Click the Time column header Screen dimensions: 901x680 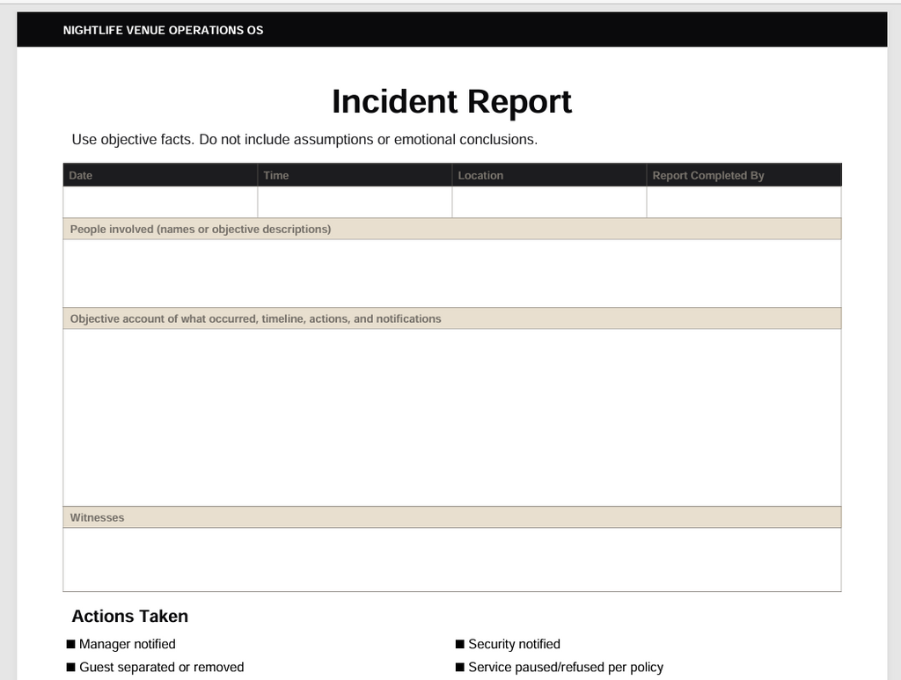pyautogui.click(x=355, y=175)
